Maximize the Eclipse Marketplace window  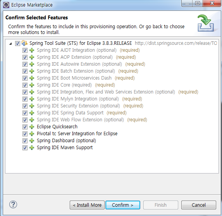tap(198, 3)
